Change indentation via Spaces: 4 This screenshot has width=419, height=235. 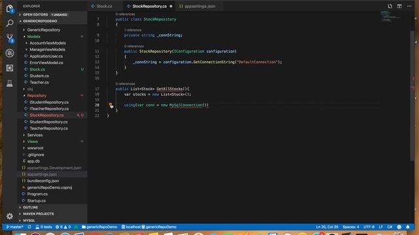[351, 227]
